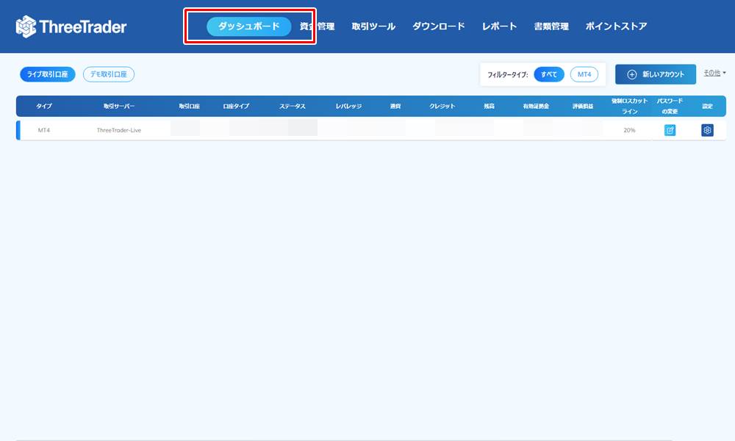Viewport: 735px width, 441px height.
Task: Select すべて in the filter type
Action: coord(548,74)
